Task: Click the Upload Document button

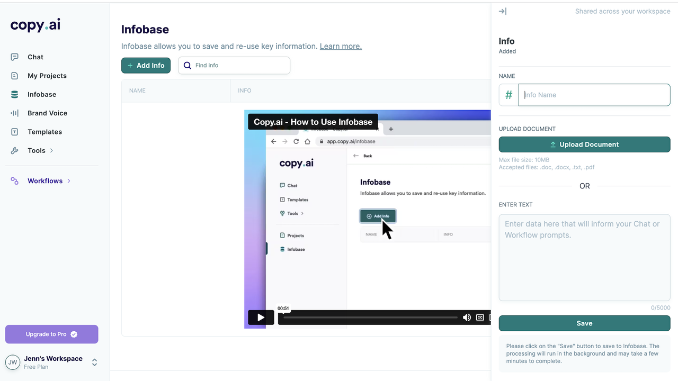Action: point(584,144)
